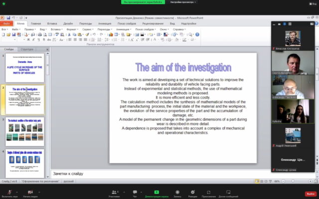
Task: Open the Настройки просмотра dropdown at top
Action: pyautogui.click(x=183, y=2)
